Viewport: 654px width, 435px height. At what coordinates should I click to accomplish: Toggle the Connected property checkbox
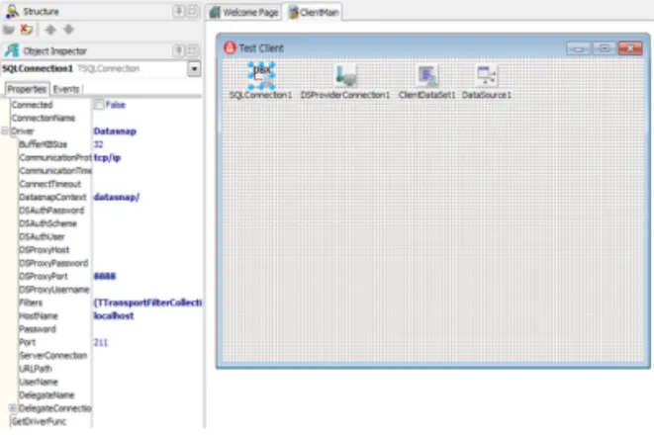pos(99,105)
